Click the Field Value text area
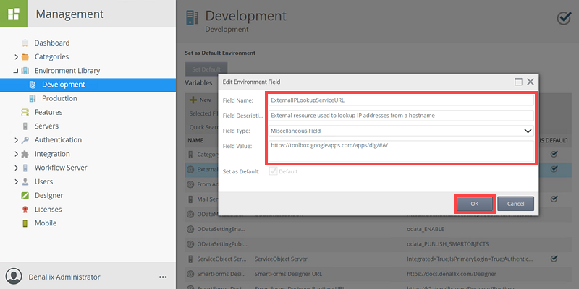Viewport: 579px width, 289px height. 401,152
